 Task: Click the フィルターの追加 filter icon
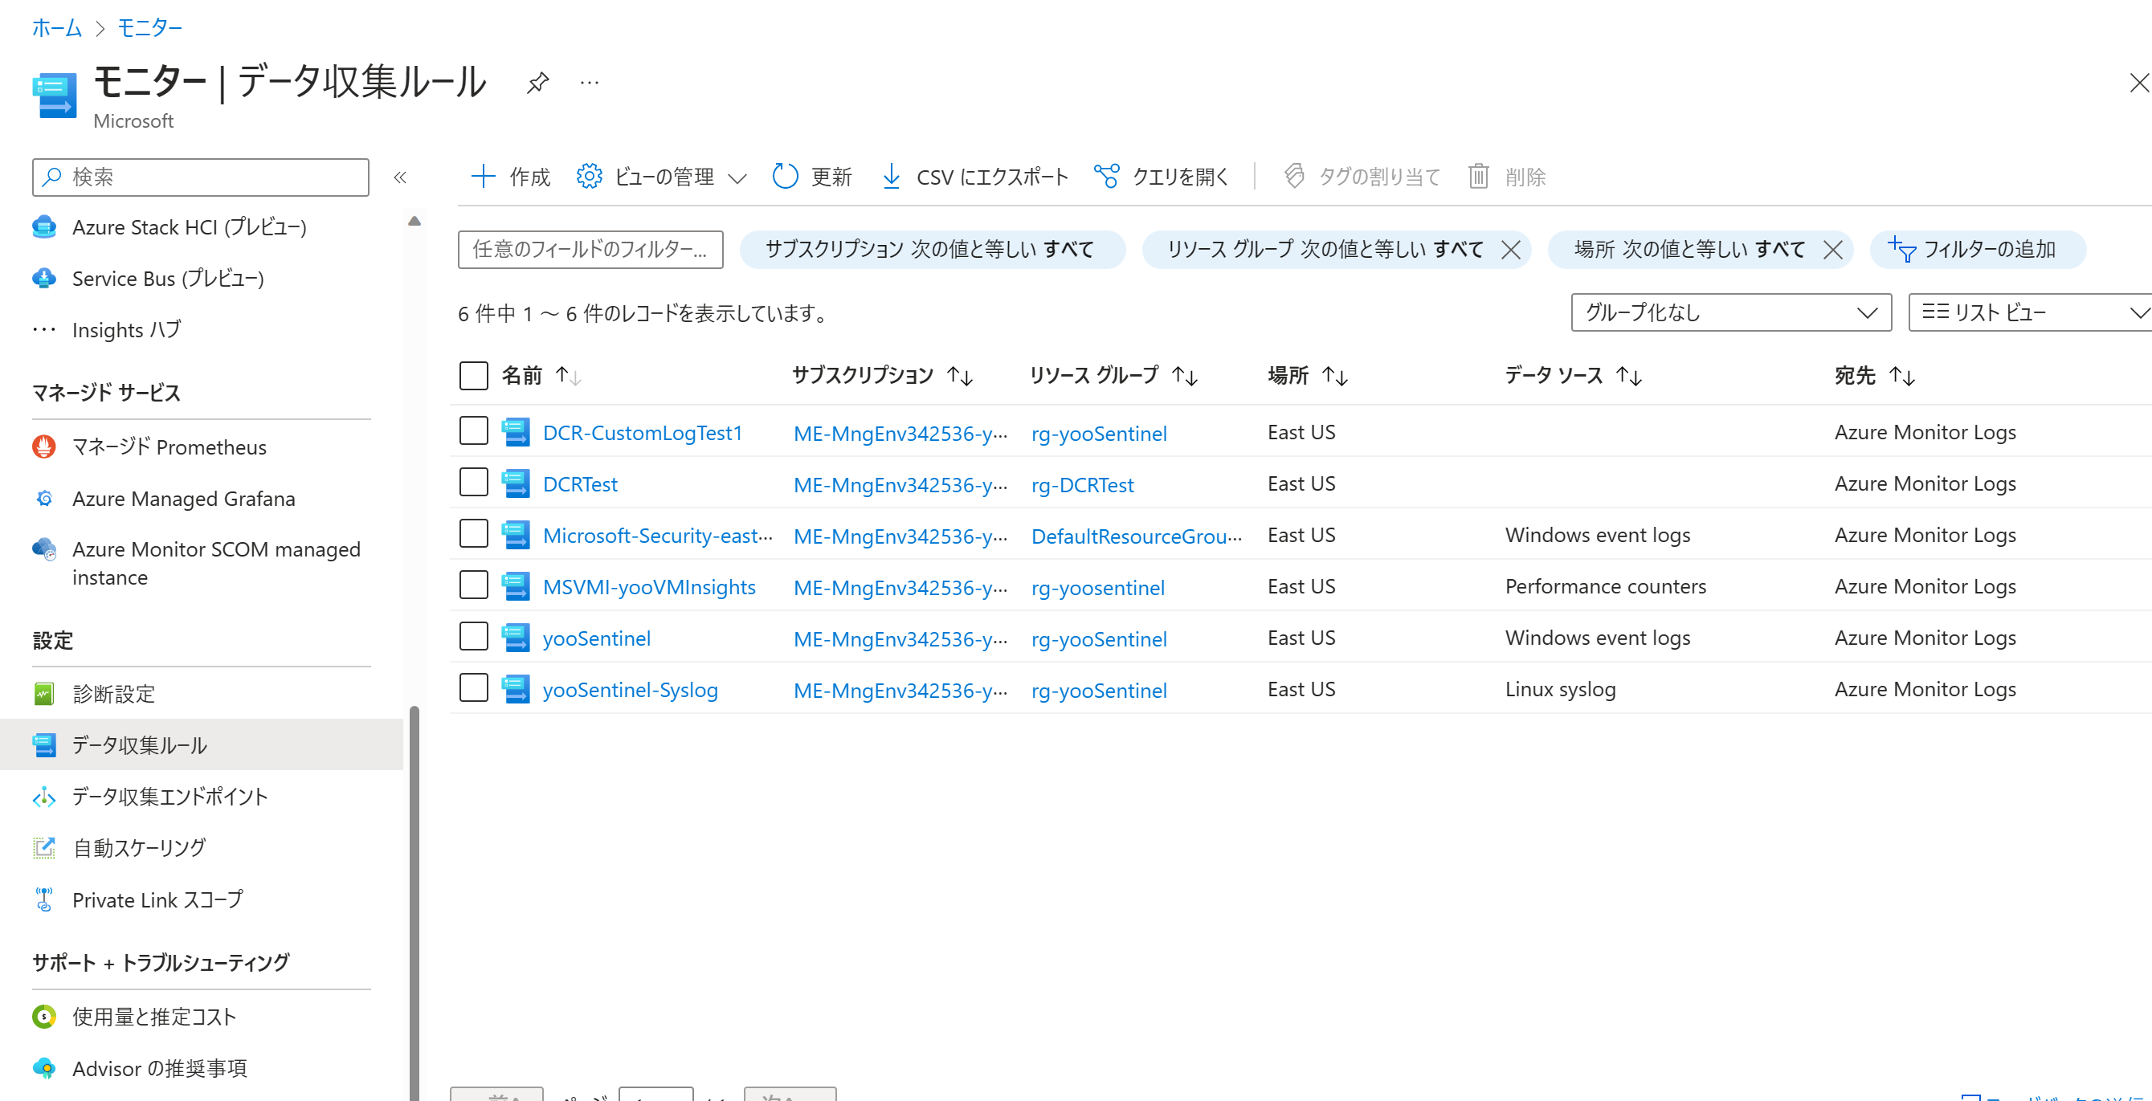pos(1901,249)
